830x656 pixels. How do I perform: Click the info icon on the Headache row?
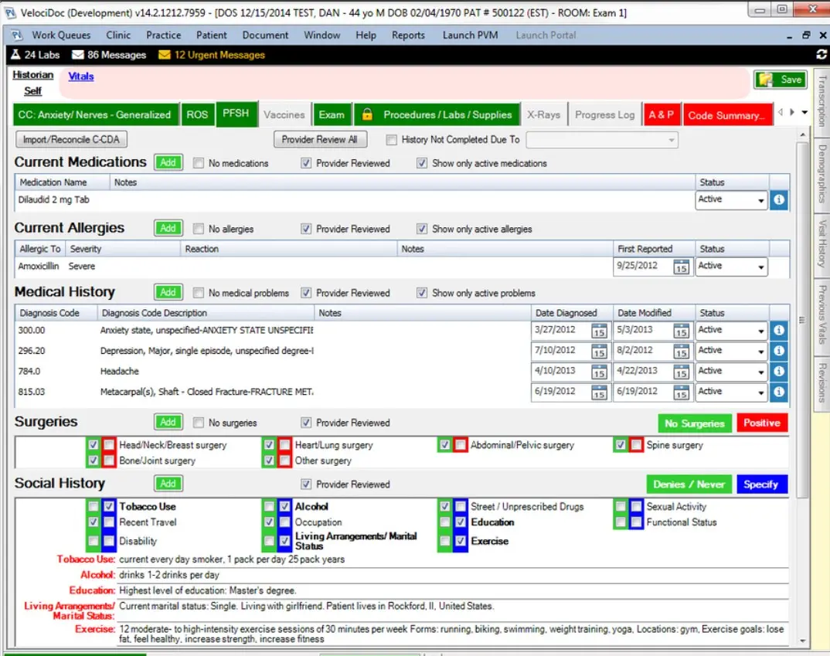pyautogui.click(x=778, y=371)
